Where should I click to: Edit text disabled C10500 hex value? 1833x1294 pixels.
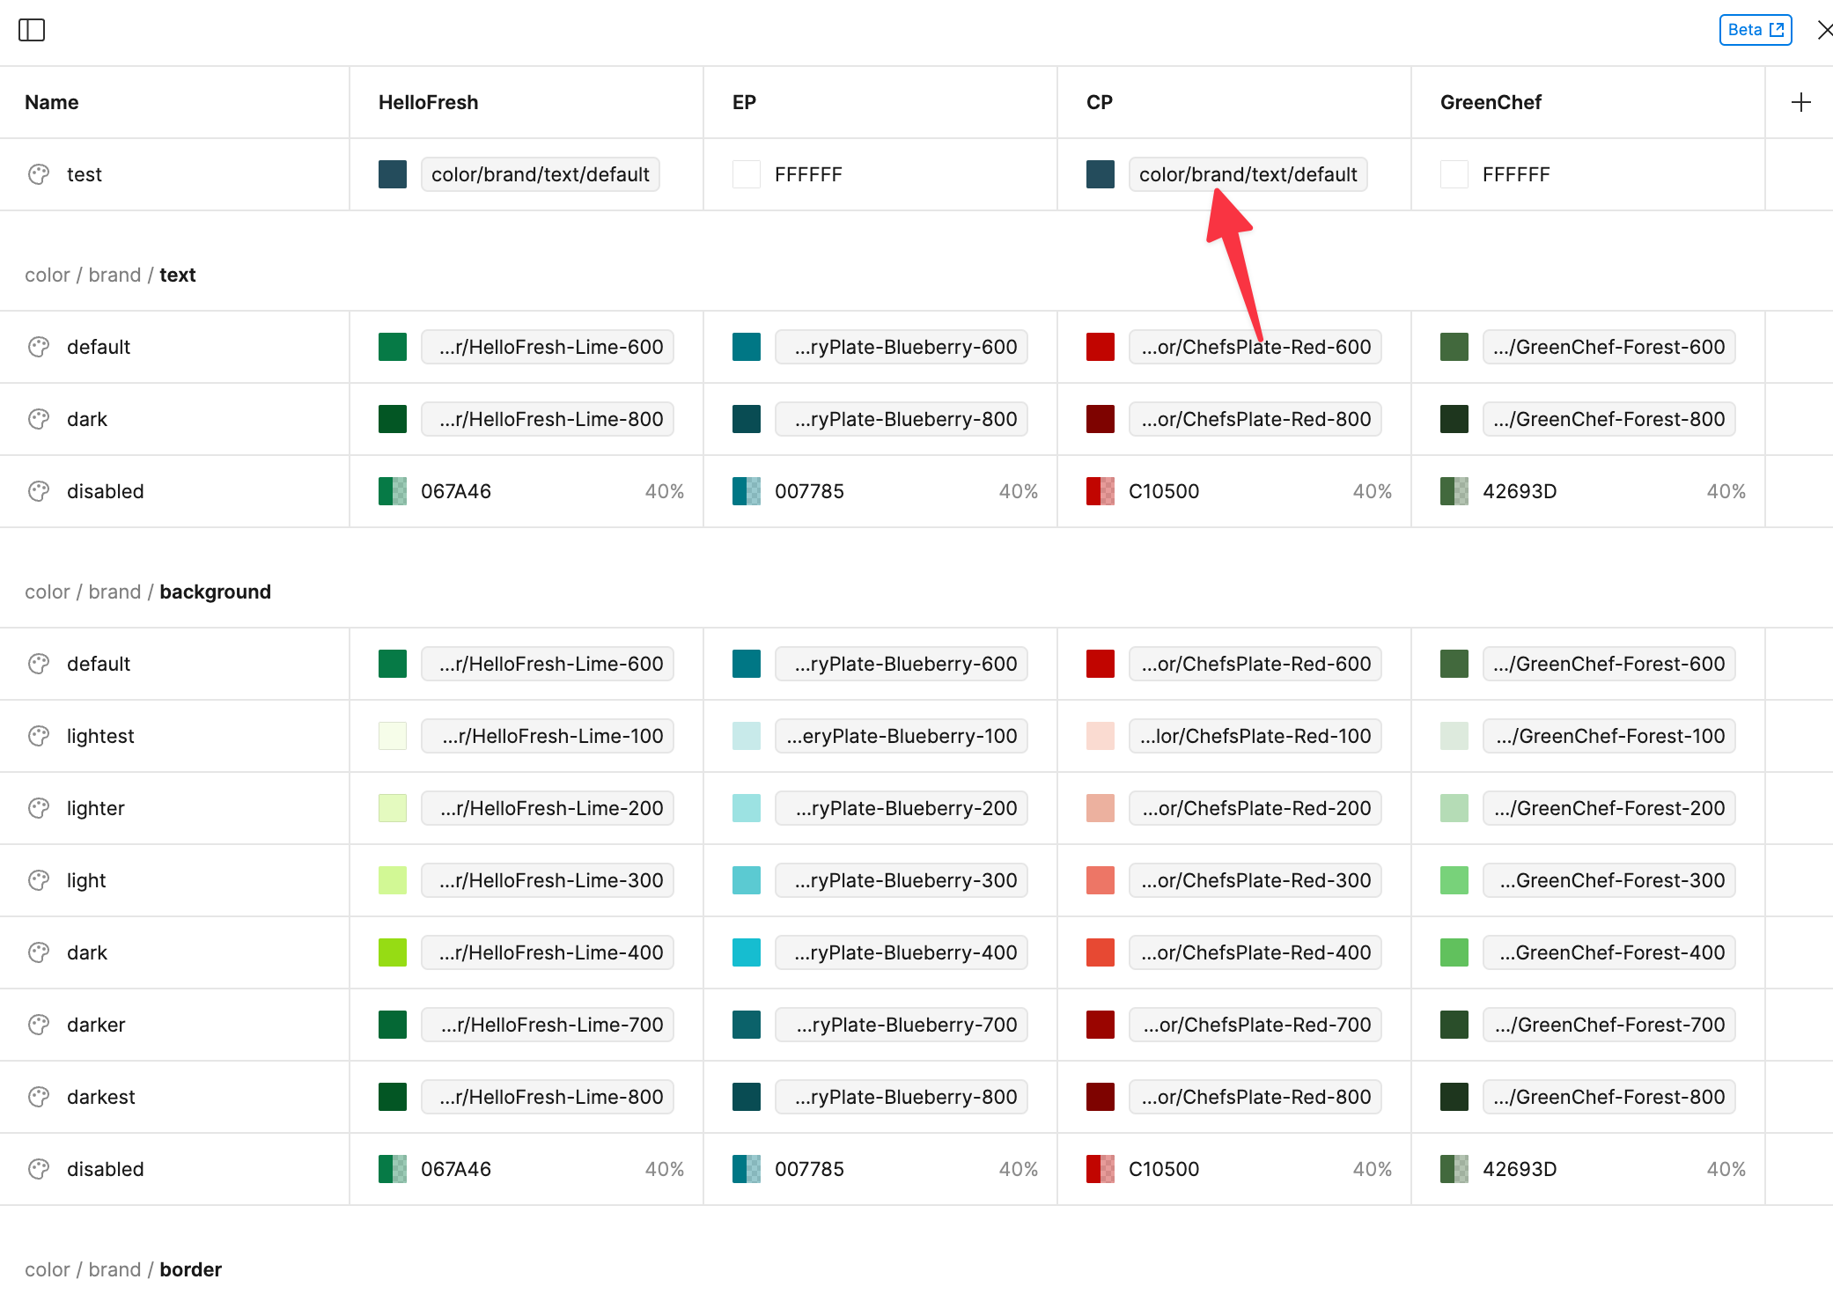point(1164,491)
